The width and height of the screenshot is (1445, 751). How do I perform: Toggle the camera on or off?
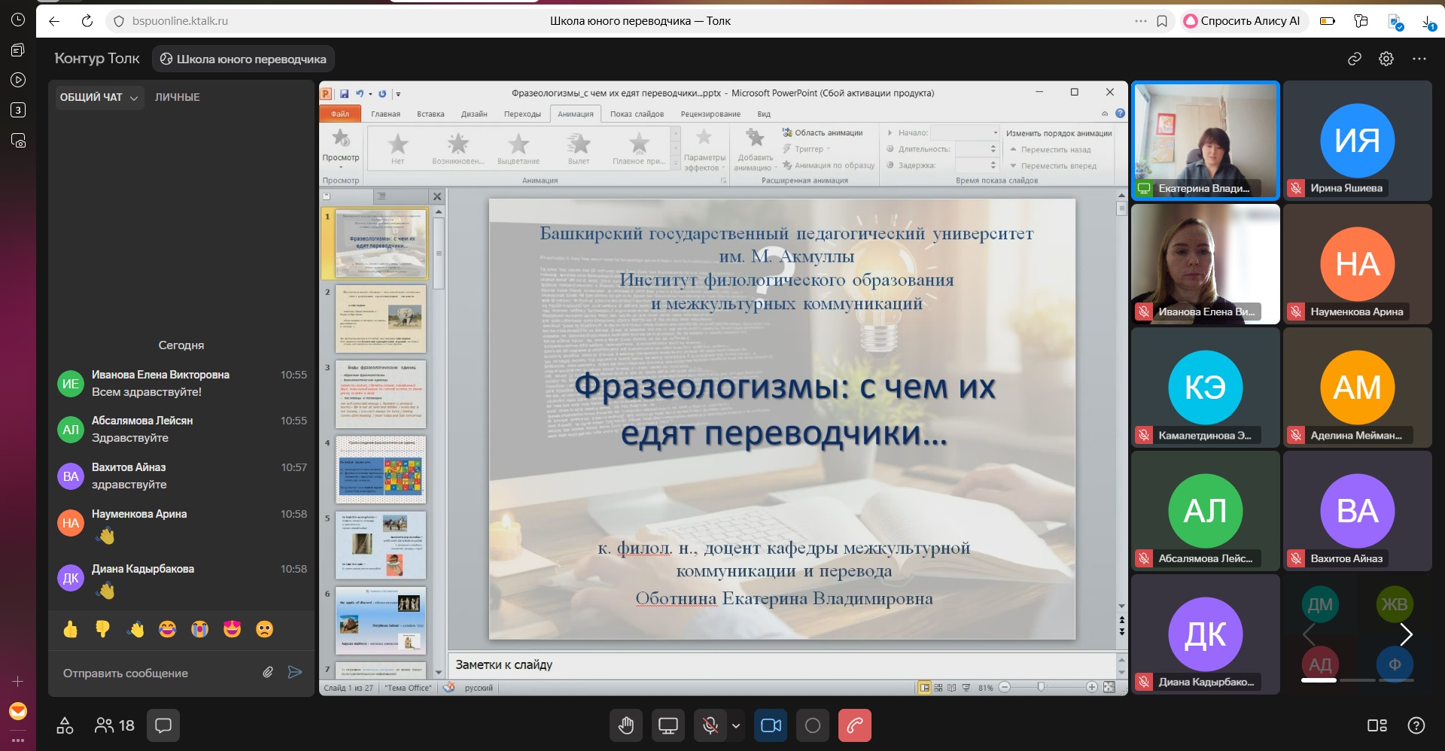771,725
